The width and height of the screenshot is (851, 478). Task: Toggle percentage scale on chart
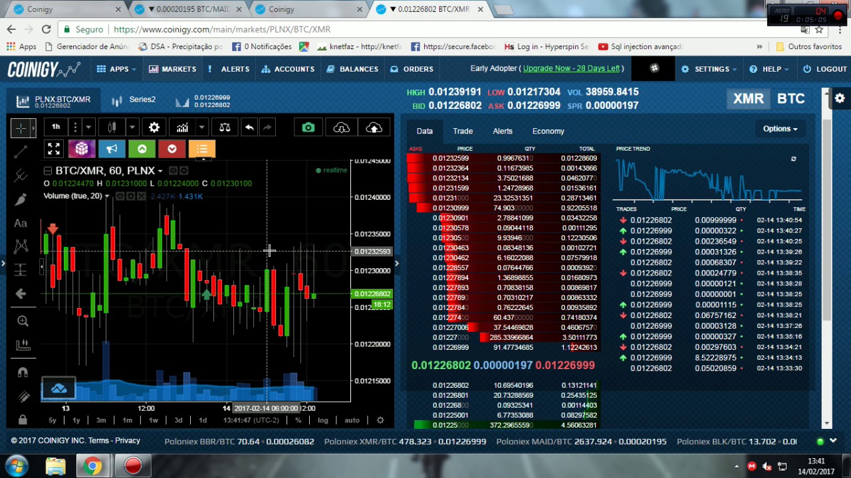pyautogui.click(x=298, y=420)
